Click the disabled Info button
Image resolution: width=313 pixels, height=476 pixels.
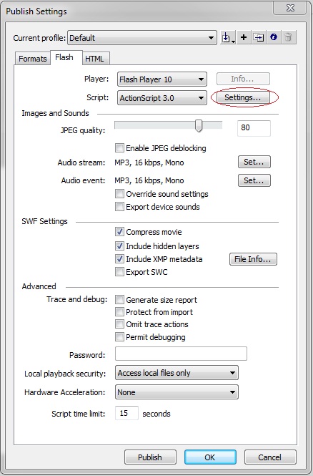[x=243, y=79]
